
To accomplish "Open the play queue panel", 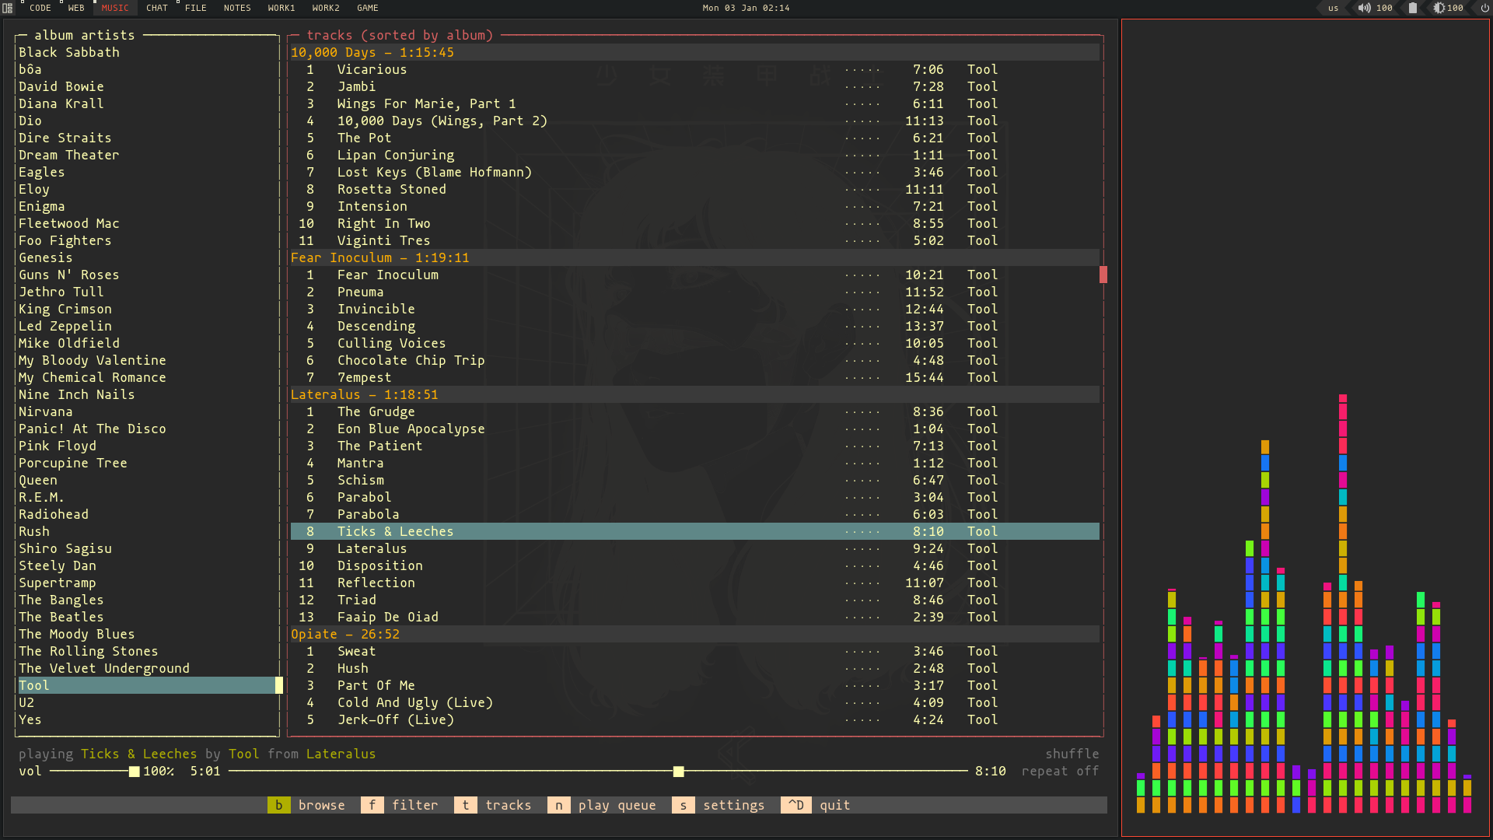I will 617,805.
